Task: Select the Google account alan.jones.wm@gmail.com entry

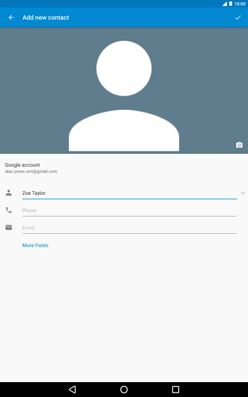Action: click(31, 168)
